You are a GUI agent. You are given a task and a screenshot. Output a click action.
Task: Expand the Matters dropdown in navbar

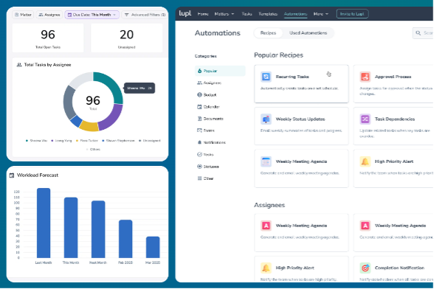[224, 14]
